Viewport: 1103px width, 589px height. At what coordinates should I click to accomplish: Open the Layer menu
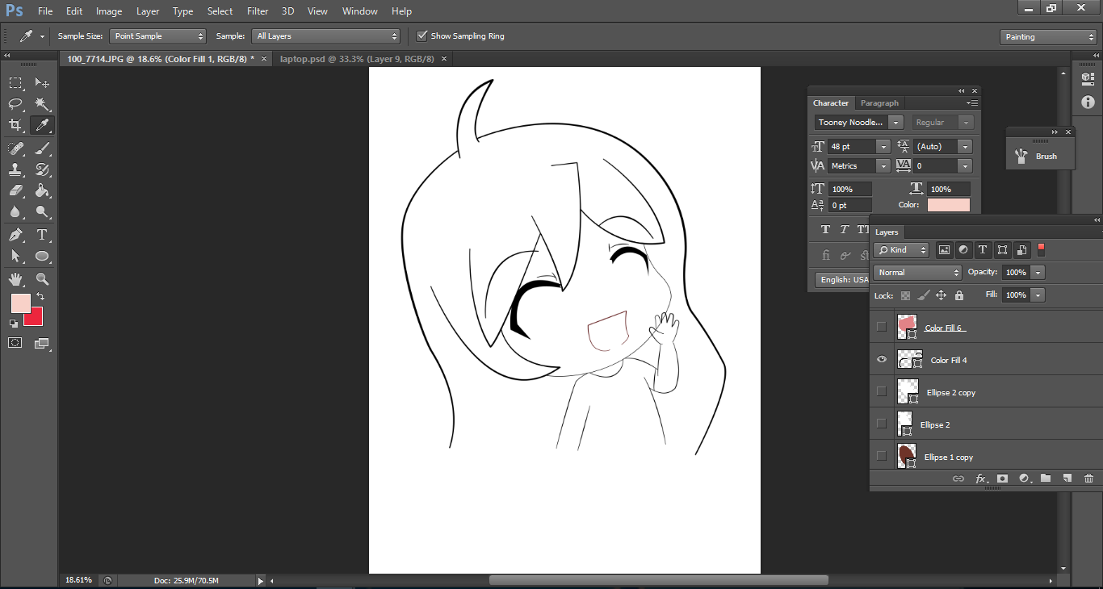pos(148,11)
